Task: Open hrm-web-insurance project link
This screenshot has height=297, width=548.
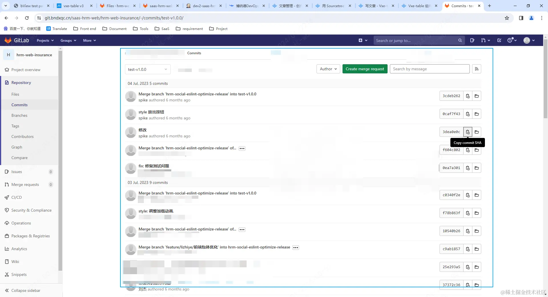Action: click(34, 55)
